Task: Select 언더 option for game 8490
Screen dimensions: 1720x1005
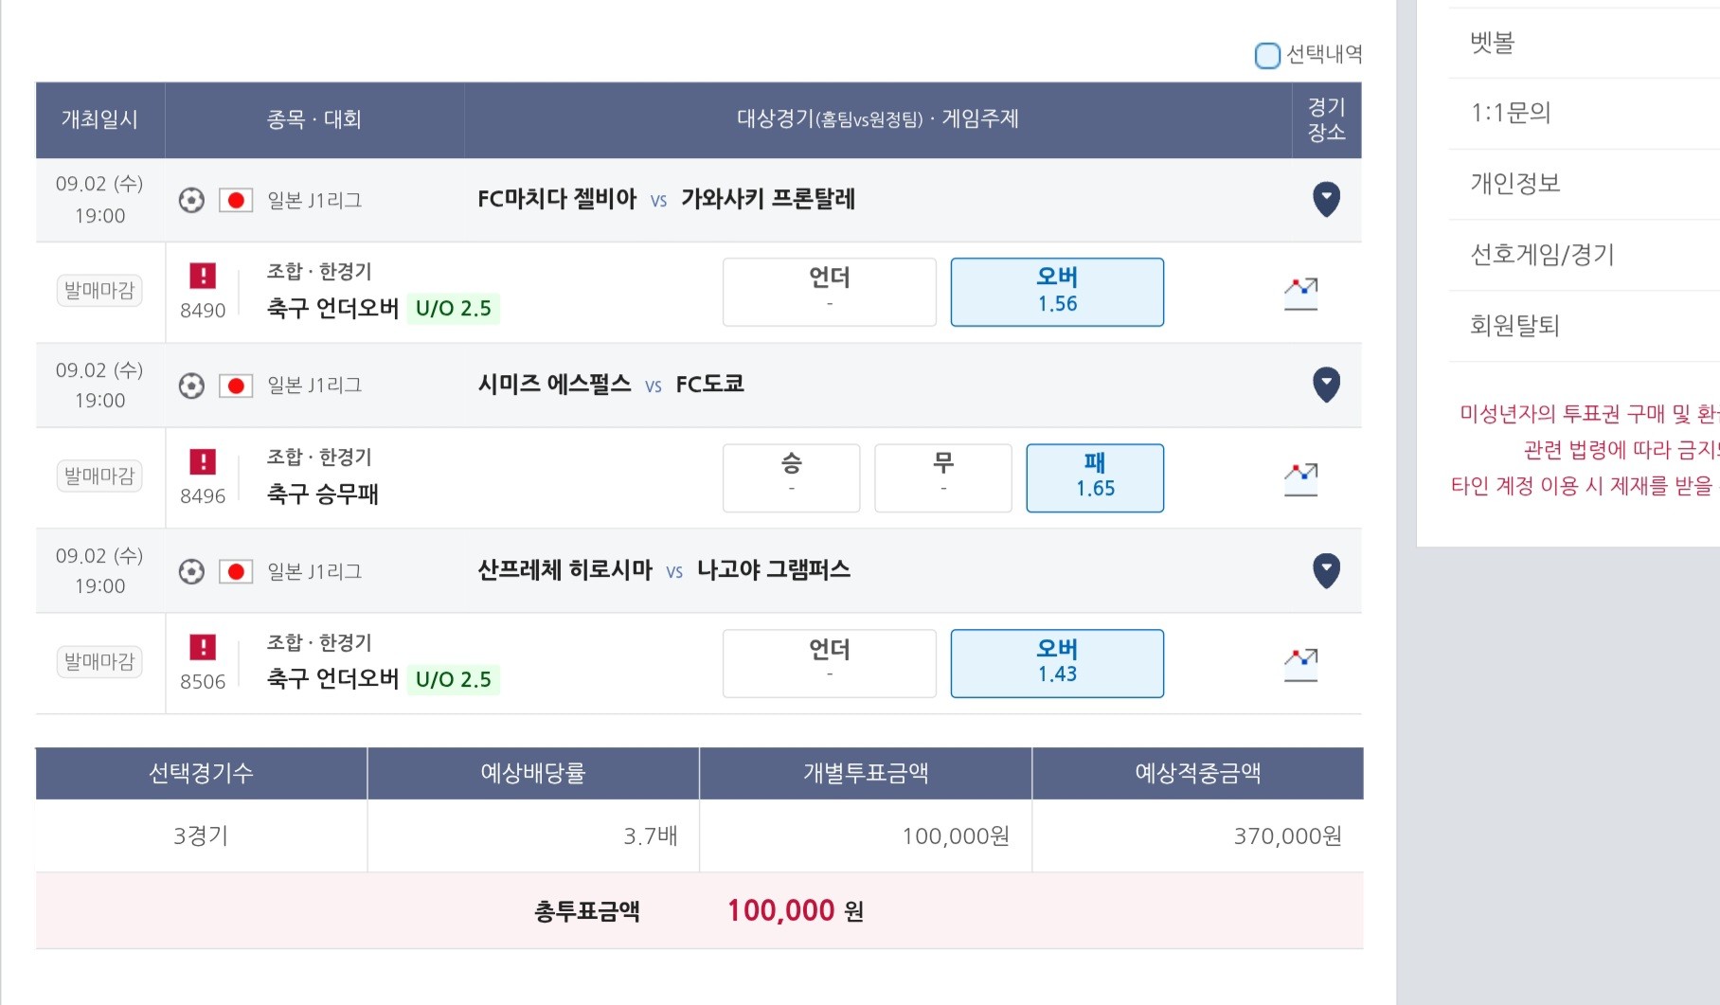Action: click(x=830, y=292)
